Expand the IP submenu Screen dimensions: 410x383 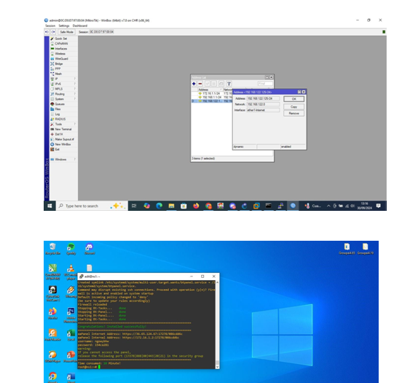tap(63, 79)
